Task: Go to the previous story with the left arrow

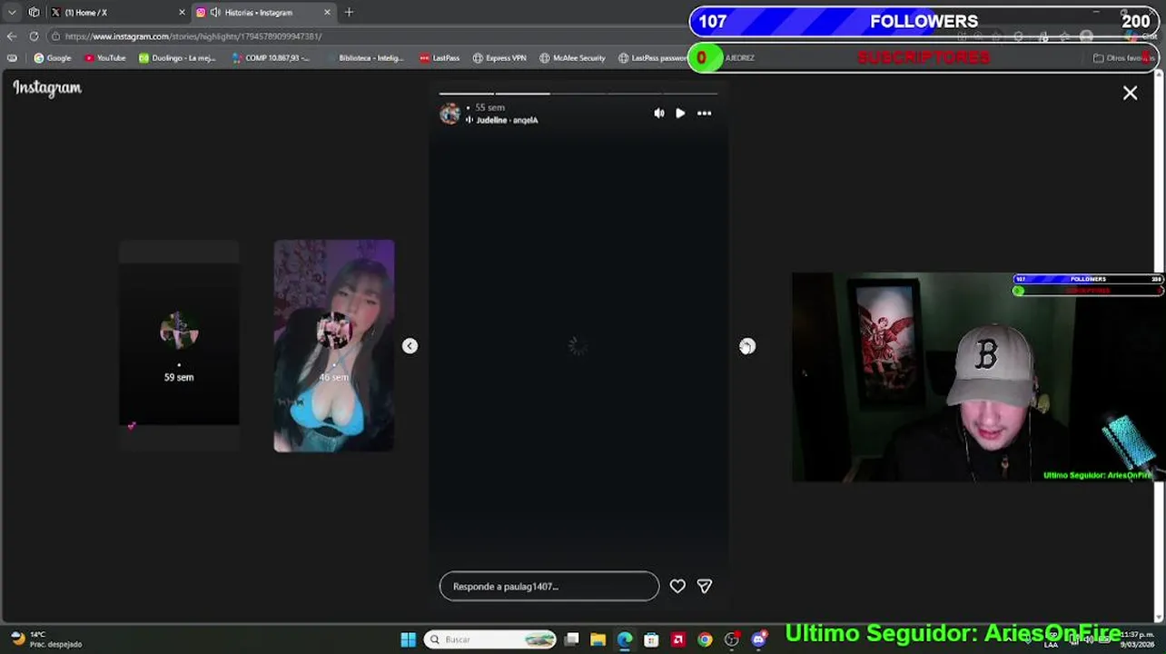Action: [x=410, y=346]
